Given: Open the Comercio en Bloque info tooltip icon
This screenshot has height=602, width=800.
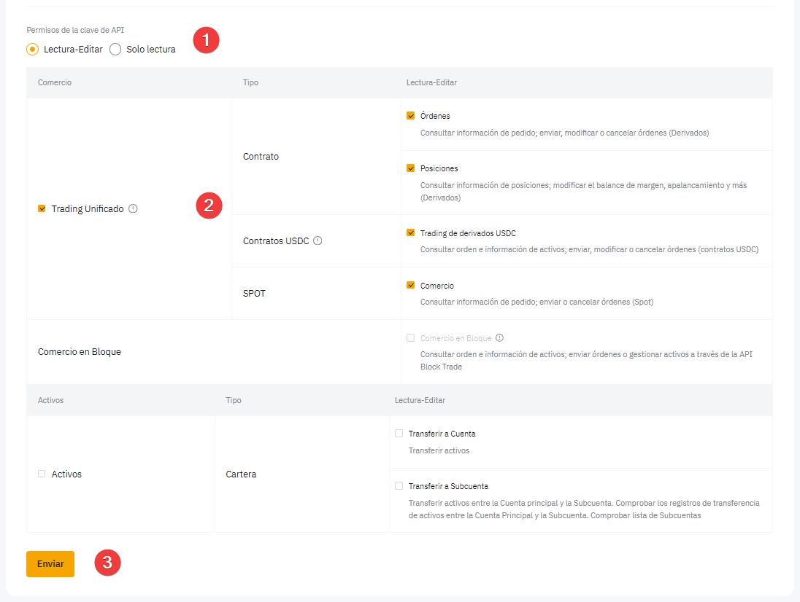Looking at the screenshot, I should point(499,338).
